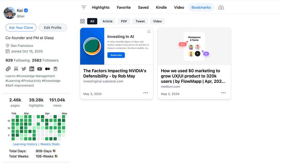282x165 pixels.
Task: Open the Saved tab
Action: click(x=143, y=7)
